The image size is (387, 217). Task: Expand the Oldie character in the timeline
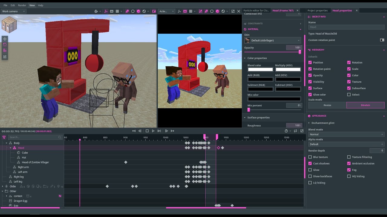(x=3, y=187)
